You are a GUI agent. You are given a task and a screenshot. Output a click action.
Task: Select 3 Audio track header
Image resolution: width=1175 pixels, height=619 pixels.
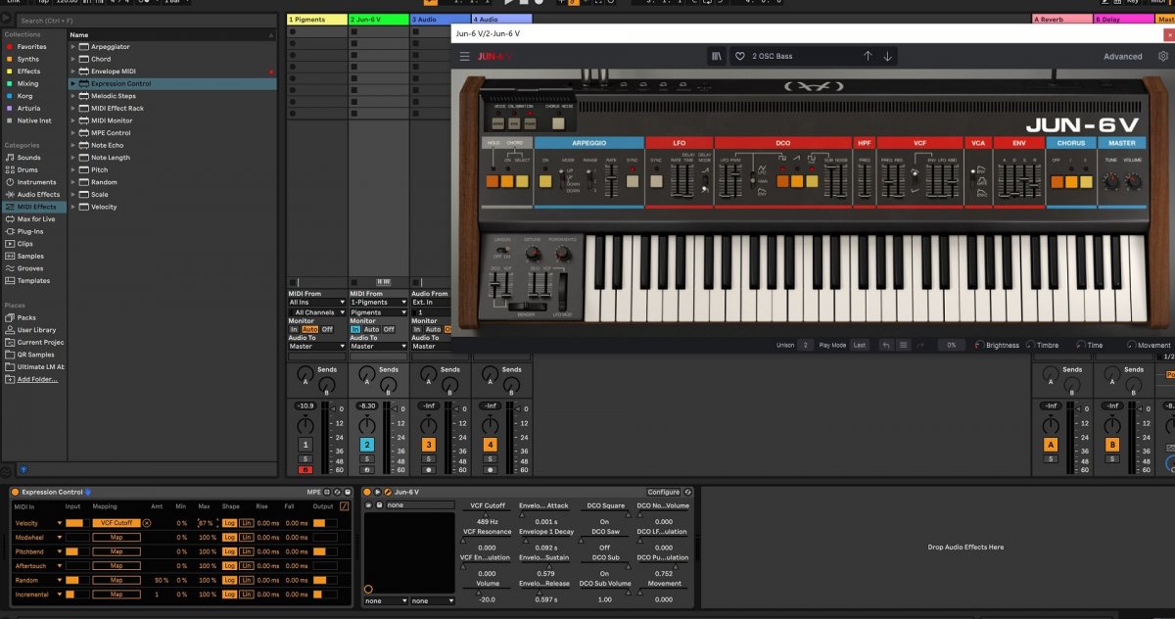[440, 19]
